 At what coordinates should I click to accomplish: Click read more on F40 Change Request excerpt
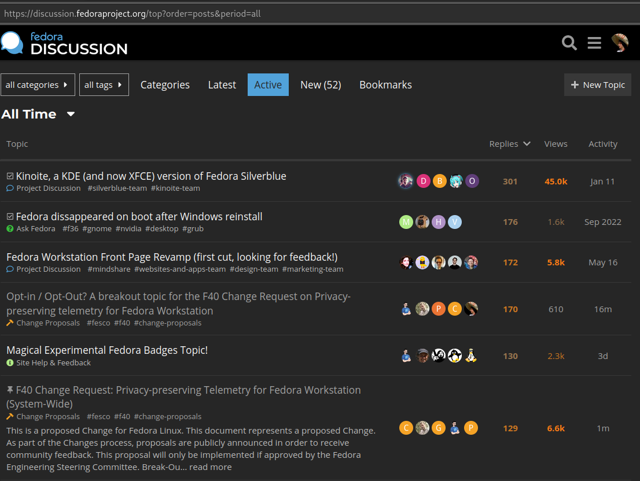tap(210, 467)
